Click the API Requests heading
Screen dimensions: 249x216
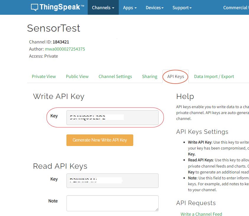[x=196, y=203]
